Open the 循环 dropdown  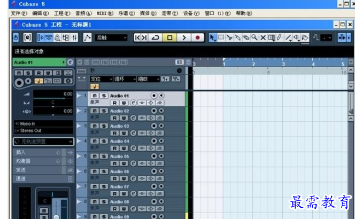click(x=125, y=79)
